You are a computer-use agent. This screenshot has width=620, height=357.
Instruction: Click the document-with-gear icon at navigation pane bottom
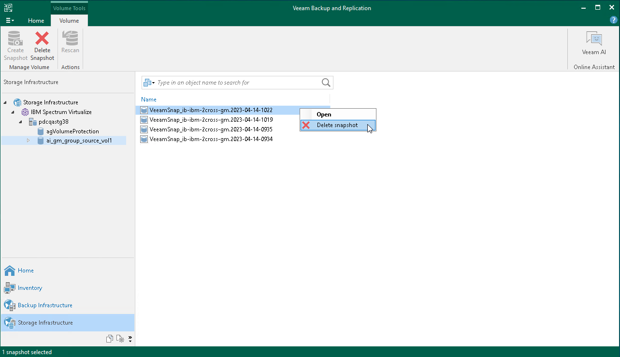120,339
